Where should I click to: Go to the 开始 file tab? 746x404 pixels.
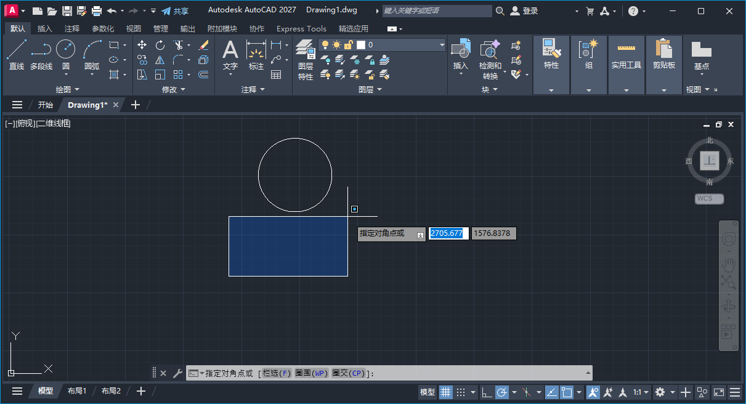point(45,105)
